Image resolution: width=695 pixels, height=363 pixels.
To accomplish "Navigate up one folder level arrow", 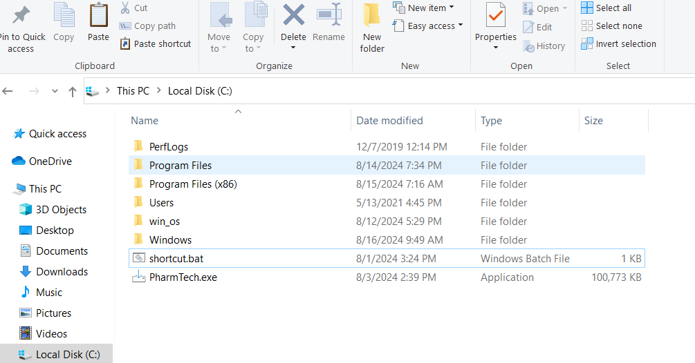I will pyautogui.click(x=73, y=91).
